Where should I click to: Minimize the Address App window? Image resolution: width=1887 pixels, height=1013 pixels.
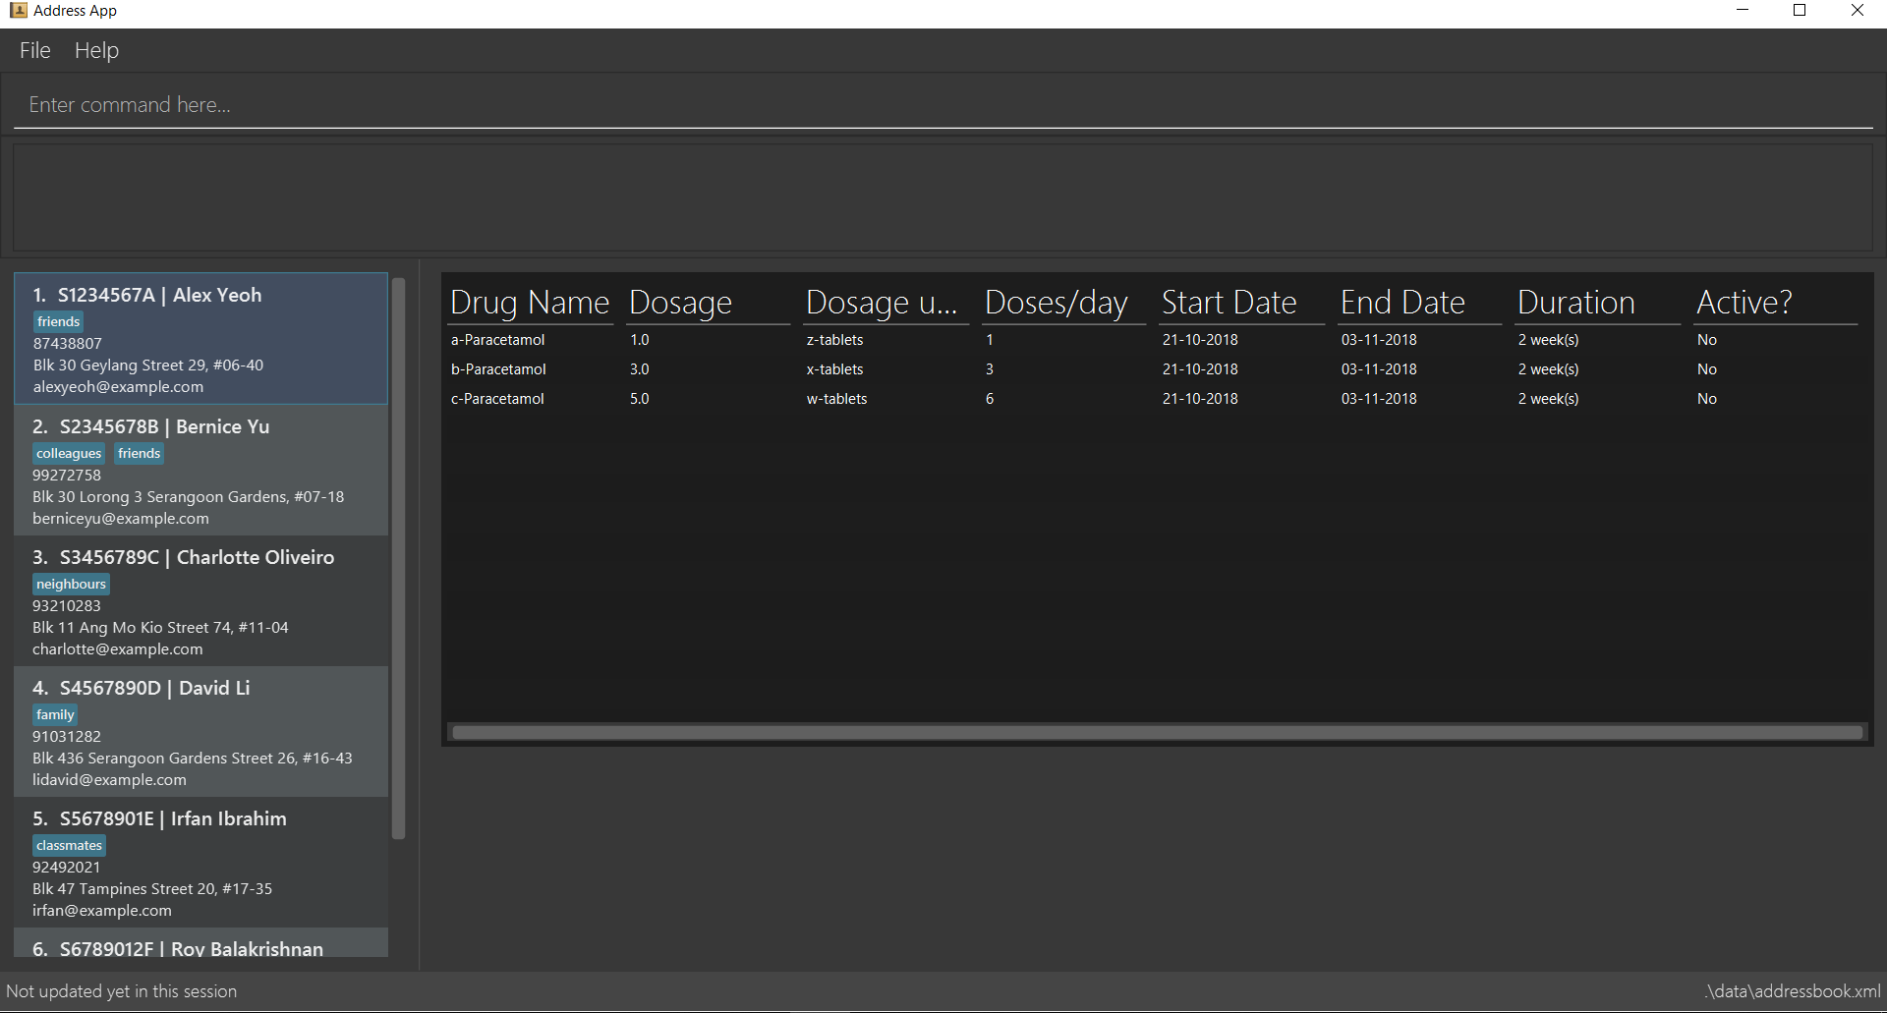pos(1743,11)
